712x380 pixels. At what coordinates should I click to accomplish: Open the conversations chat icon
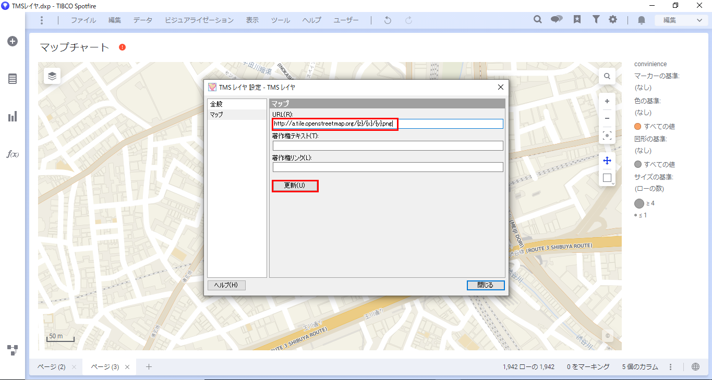557,20
